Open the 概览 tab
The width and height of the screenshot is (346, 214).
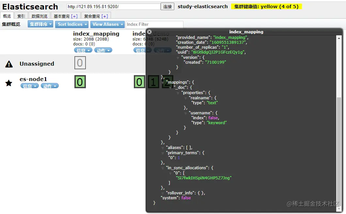tap(7, 16)
